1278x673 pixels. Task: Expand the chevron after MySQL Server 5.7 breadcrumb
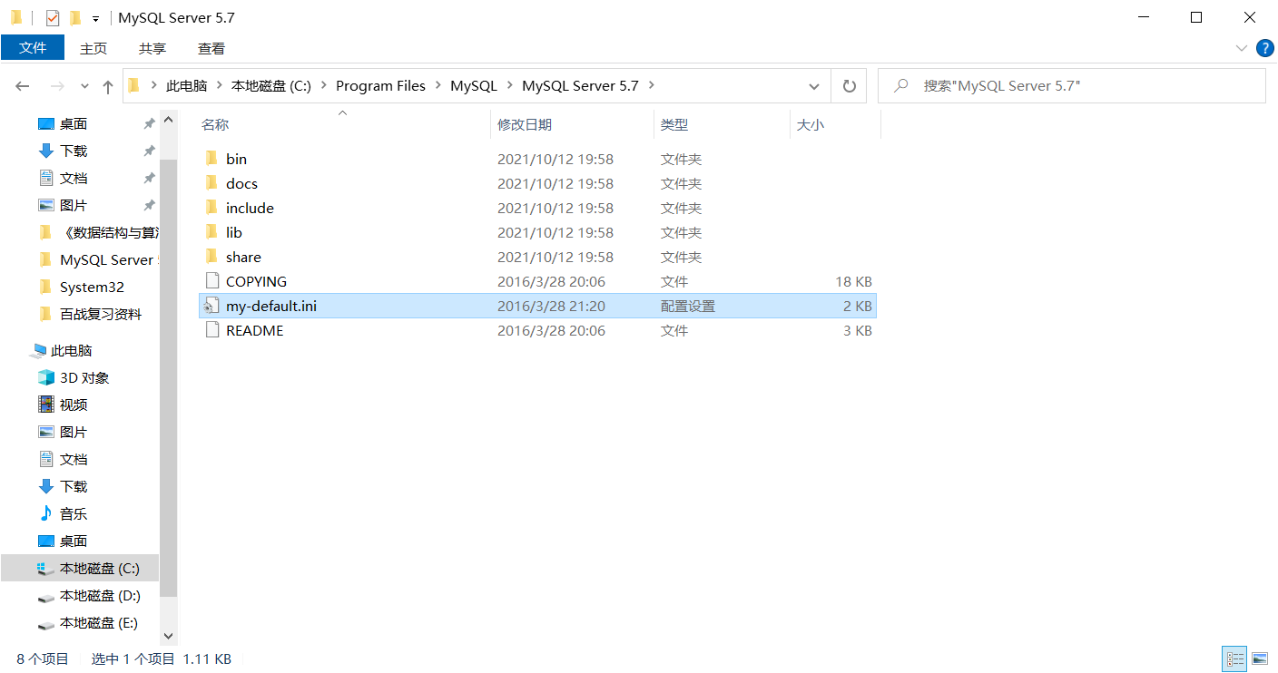652,86
